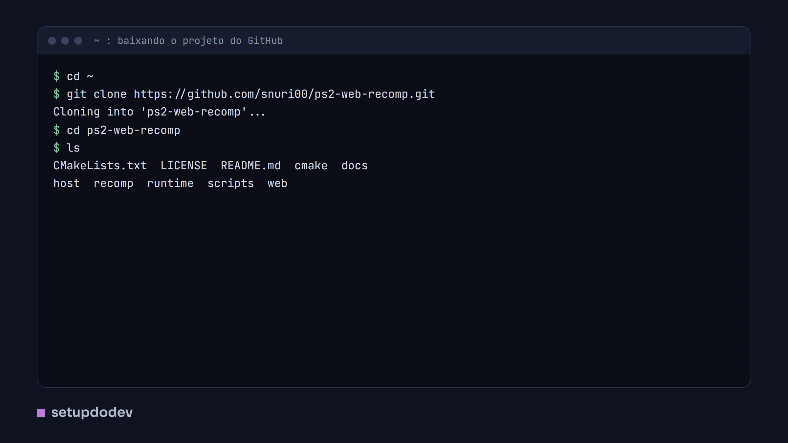Click the GitHub clone URL in the terminal

[x=284, y=95]
